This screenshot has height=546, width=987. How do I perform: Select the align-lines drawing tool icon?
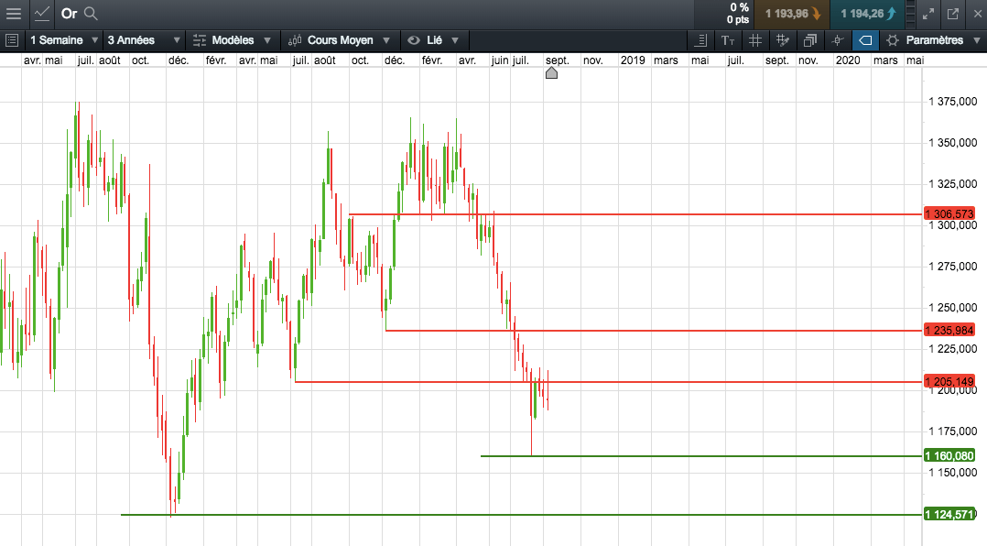(700, 40)
